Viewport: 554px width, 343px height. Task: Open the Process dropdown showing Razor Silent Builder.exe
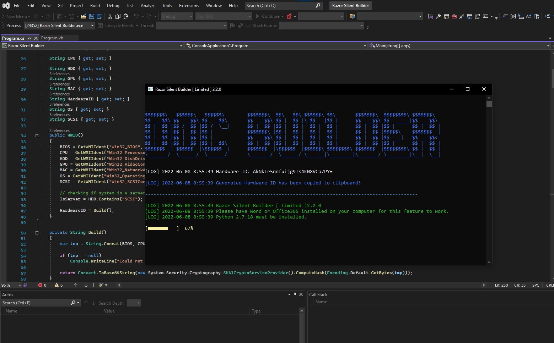(59, 26)
